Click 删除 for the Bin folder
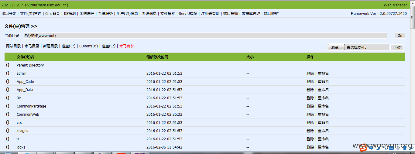Image resolution: width=415 pixels, height=154 pixels. [x=310, y=98]
